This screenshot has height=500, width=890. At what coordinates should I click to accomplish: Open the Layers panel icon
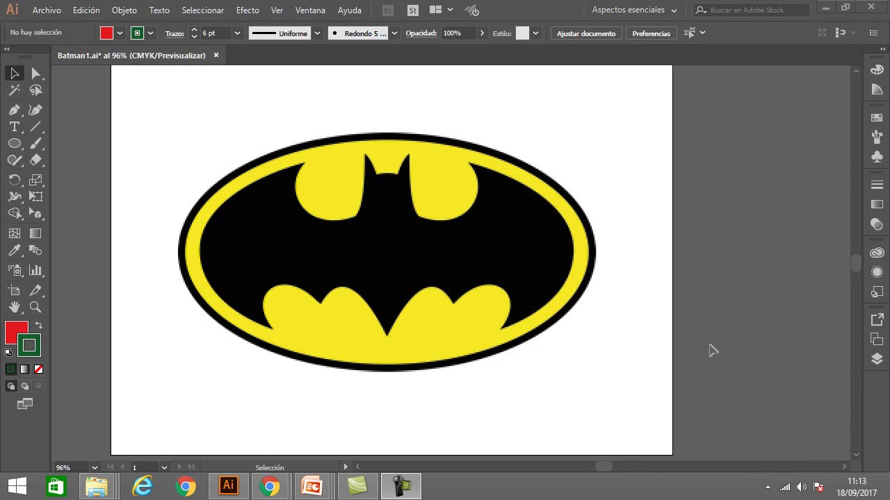[x=877, y=359]
